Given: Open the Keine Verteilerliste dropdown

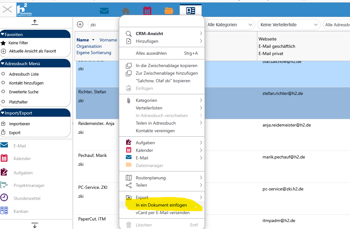Looking at the screenshot, I should [288, 25].
